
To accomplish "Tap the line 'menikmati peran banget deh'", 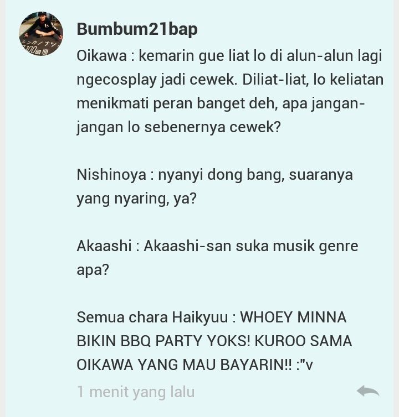I will [x=221, y=103].
